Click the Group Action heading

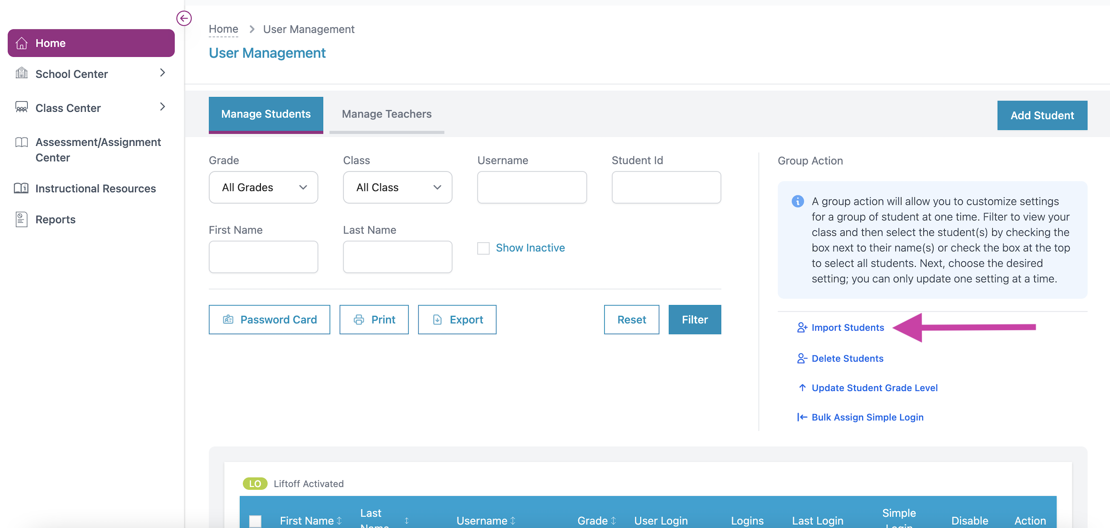point(810,161)
